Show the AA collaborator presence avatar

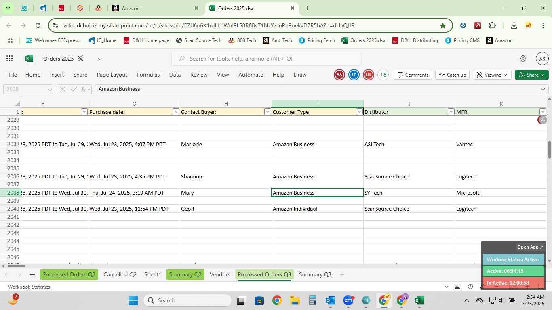(339, 75)
